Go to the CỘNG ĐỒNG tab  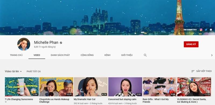(x=87, y=55)
